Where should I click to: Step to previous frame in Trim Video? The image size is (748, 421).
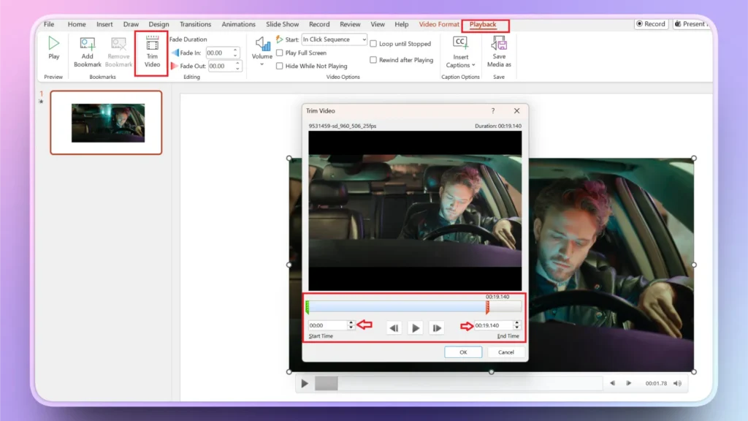394,328
